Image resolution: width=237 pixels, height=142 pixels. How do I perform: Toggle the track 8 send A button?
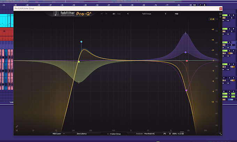[225, 94]
